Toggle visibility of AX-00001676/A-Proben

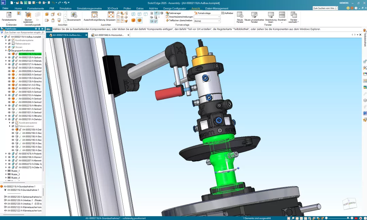click(10, 154)
